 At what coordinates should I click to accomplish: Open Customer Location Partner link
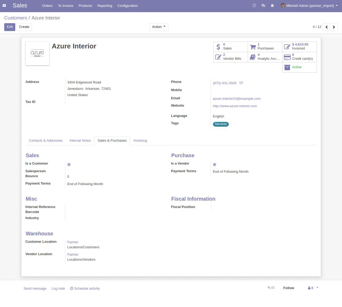point(73,242)
